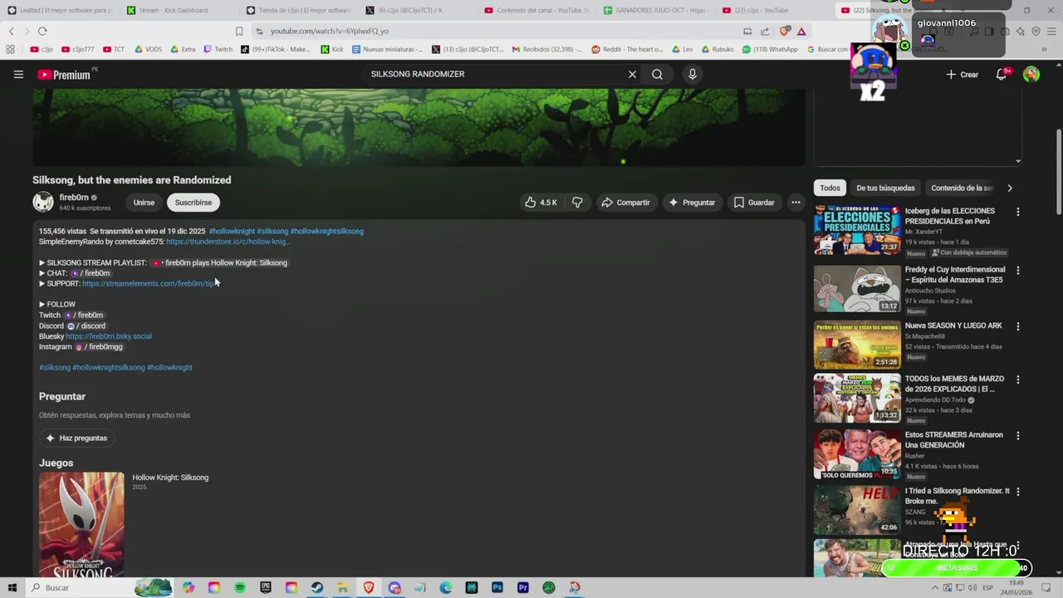Open the YouTube account avatar menu
The width and height of the screenshot is (1063, 598).
(1031, 74)
